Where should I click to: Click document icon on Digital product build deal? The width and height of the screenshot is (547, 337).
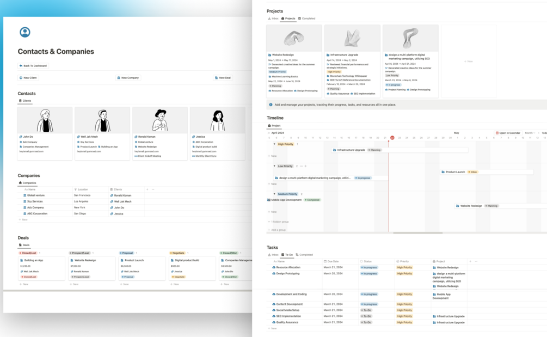tap(173, 260)
